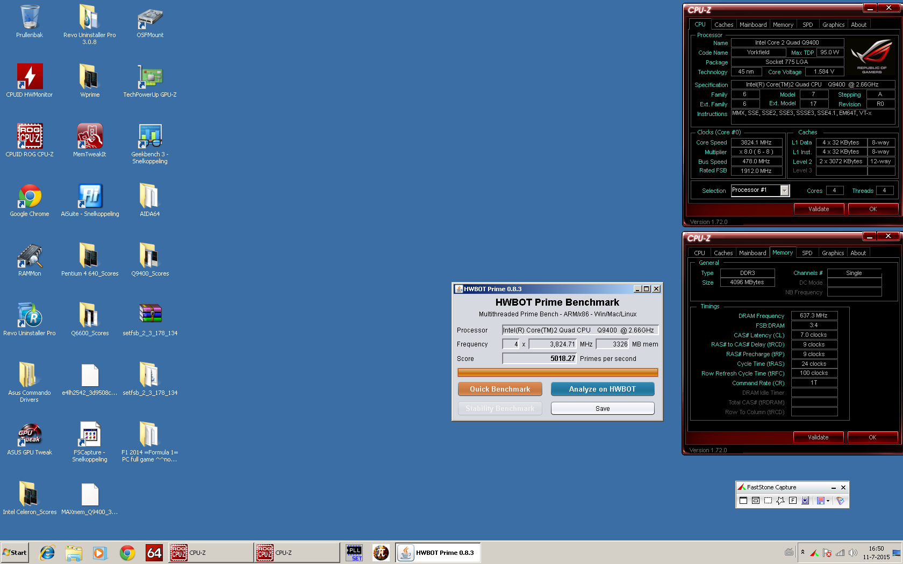Open SPD tab in bottom CPU-Z window
This screenshot has width=903, height=564.
(x=807, y=253)
